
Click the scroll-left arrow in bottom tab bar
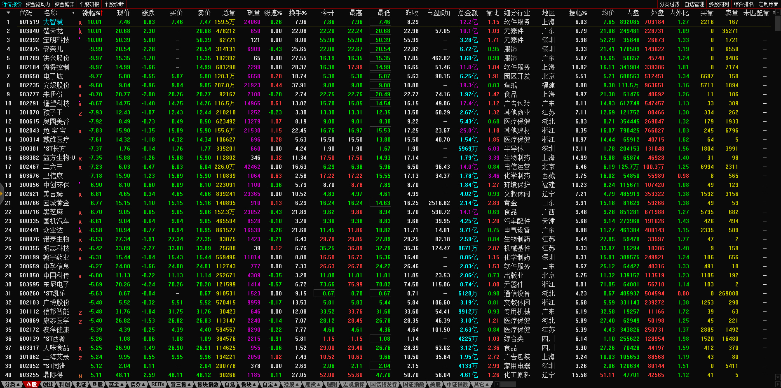tap(497, 384)
